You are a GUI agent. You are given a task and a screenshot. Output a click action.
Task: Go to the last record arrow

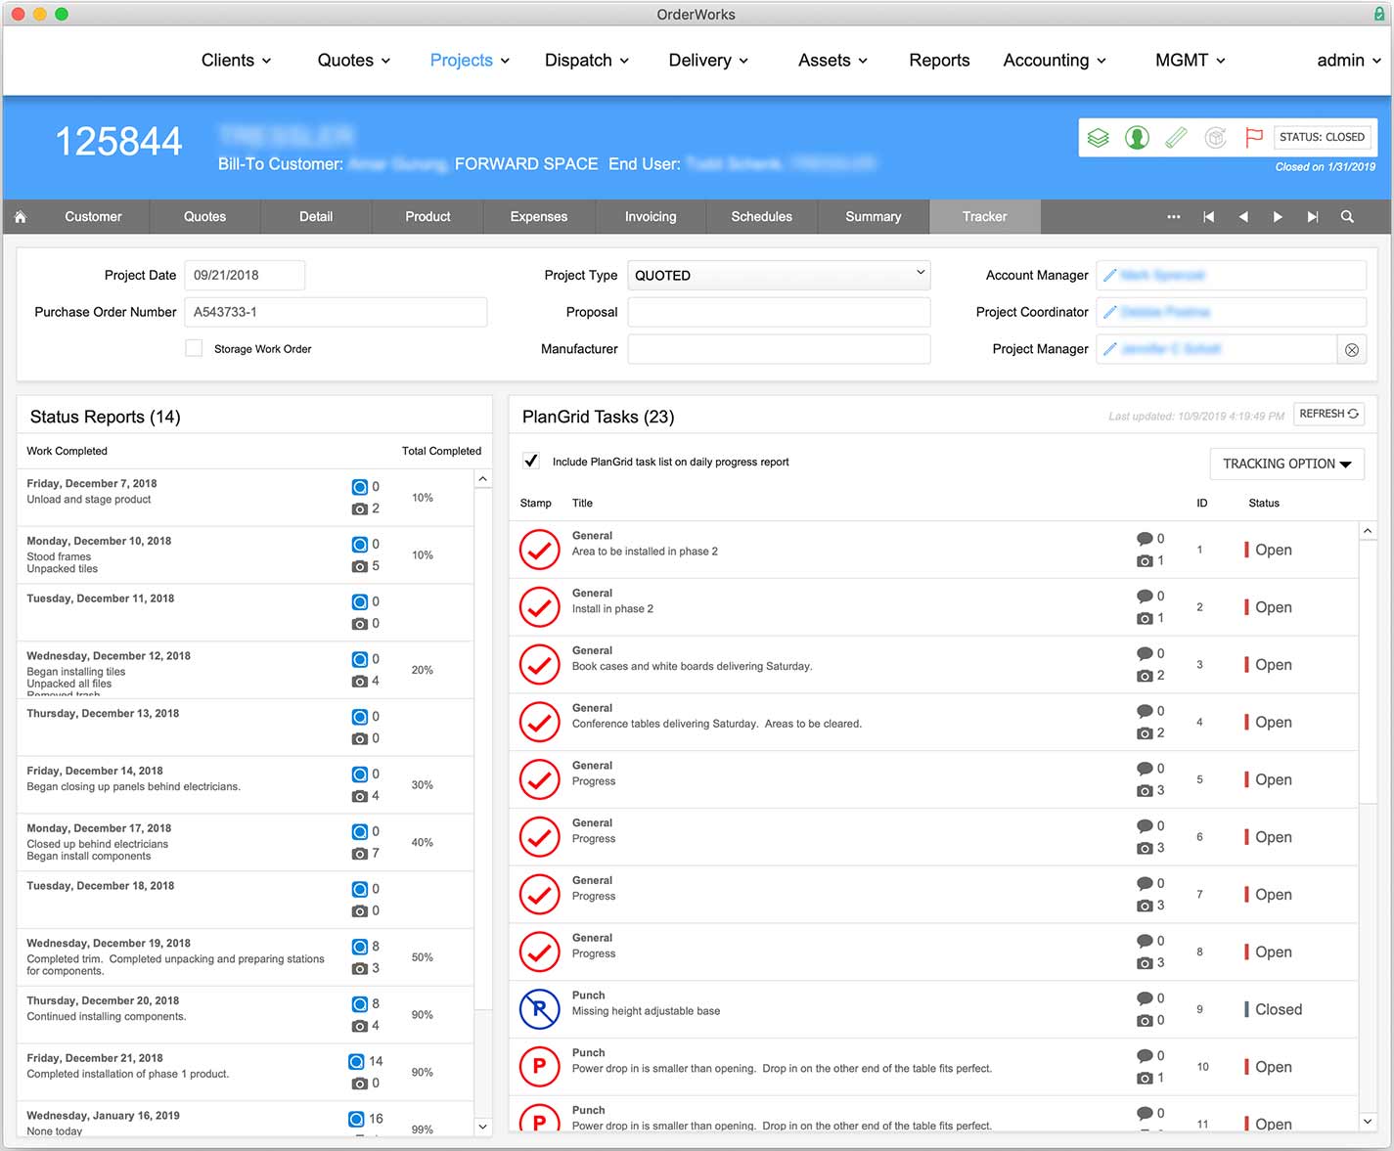[x=1312, y=217]
